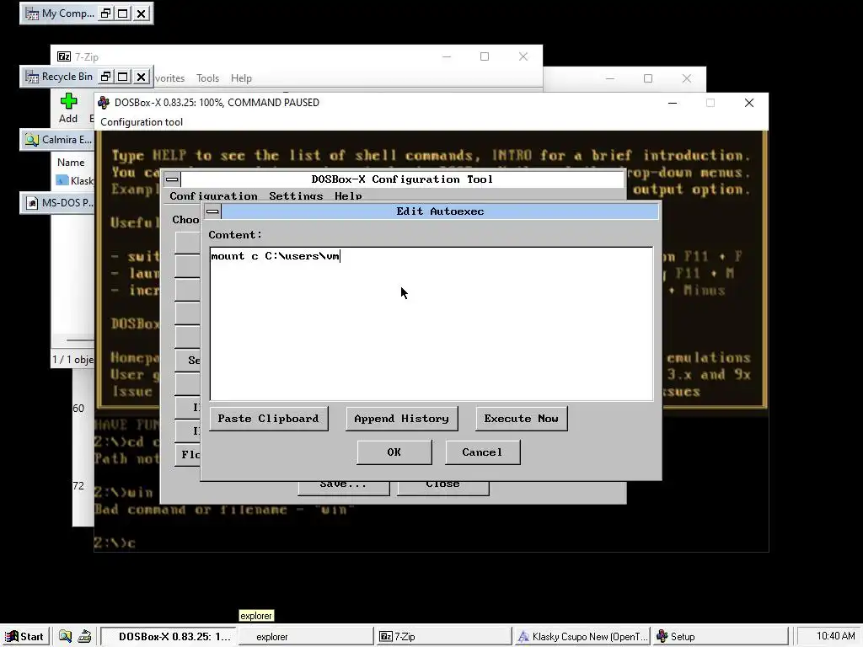Open the Tools menu in 7-Zip
863x647 pixels.
[x=207, y=78]
